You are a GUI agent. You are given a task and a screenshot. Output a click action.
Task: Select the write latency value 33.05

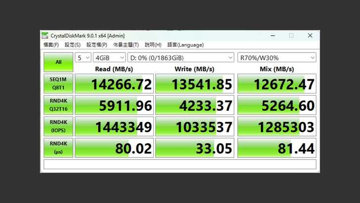tap(195, 148)
